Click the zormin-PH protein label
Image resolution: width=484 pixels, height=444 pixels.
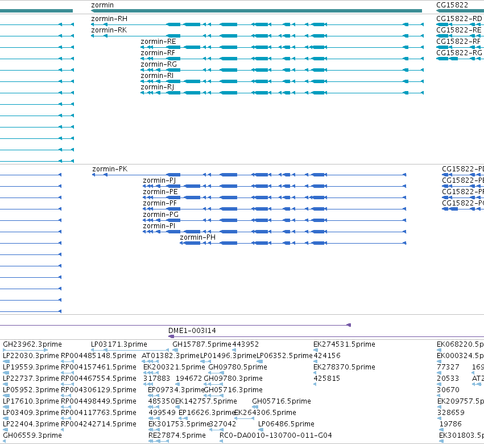(x=197, y=237)
